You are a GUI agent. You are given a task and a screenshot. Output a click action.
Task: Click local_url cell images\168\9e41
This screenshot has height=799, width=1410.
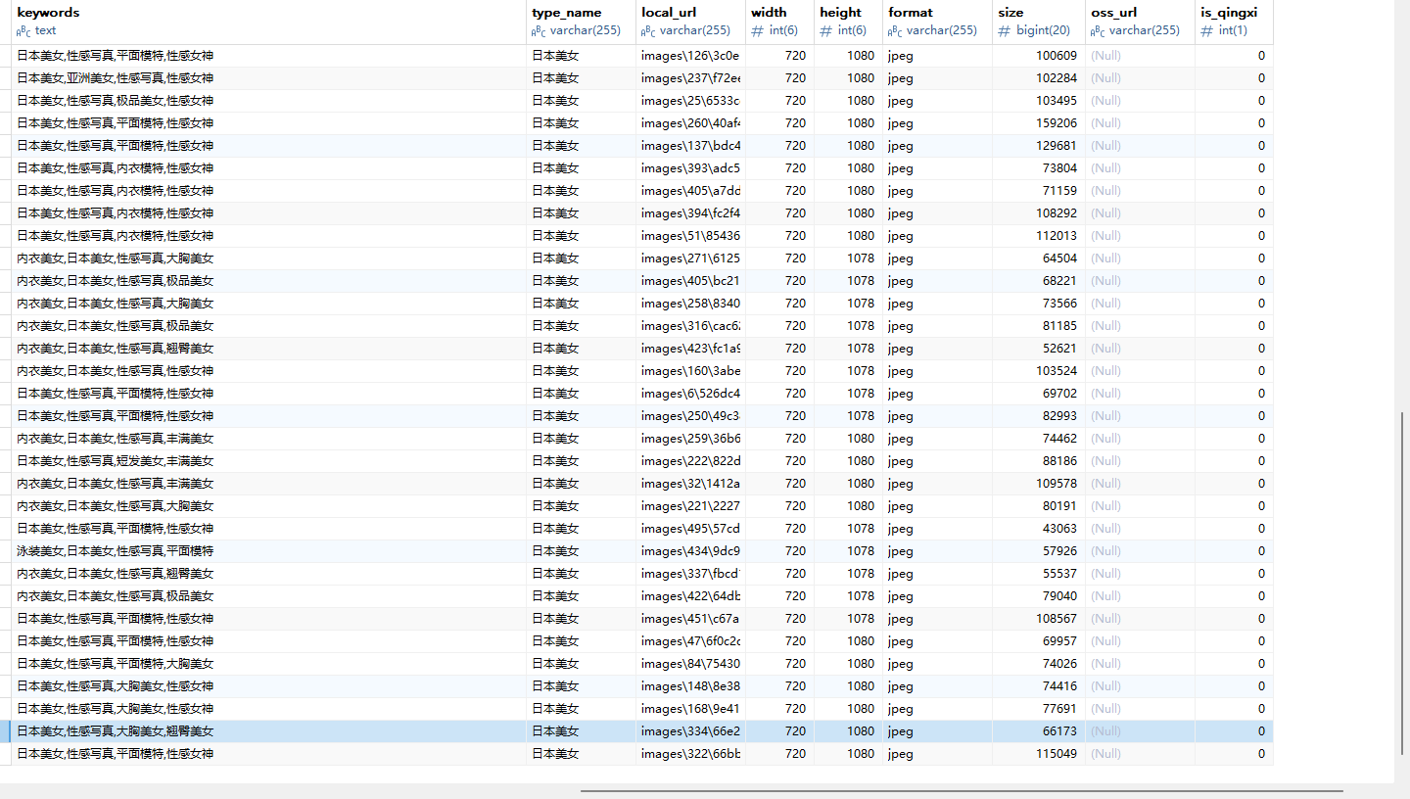click(691, 709)
